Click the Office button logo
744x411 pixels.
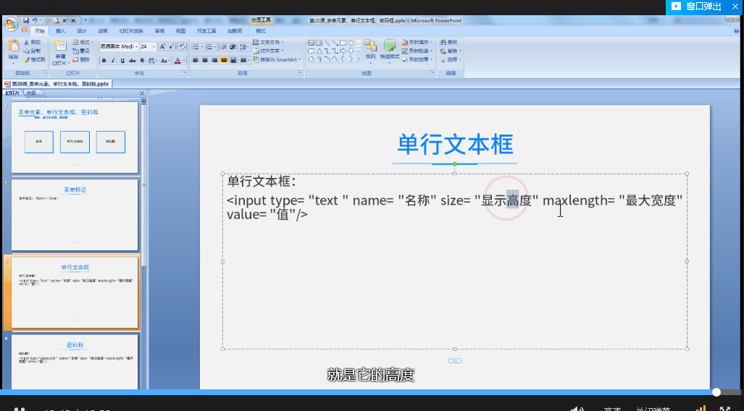9,24
